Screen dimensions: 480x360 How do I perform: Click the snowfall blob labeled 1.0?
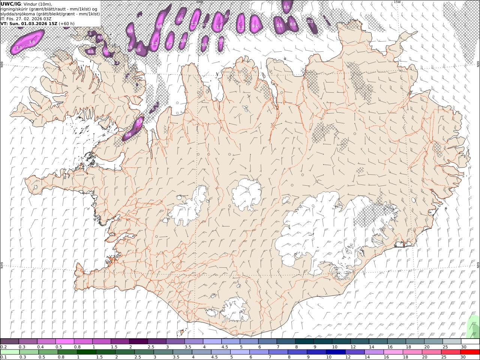pos(27,42)
